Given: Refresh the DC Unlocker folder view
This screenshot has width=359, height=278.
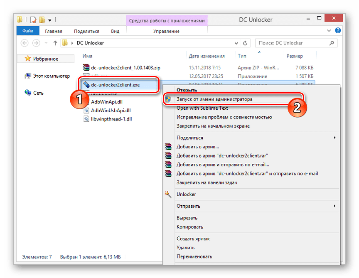Looking at the screenshot, I should [x=245, y=43].
